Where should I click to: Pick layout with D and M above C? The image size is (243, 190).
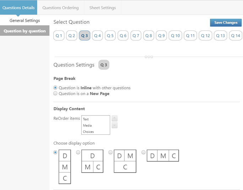125,161
